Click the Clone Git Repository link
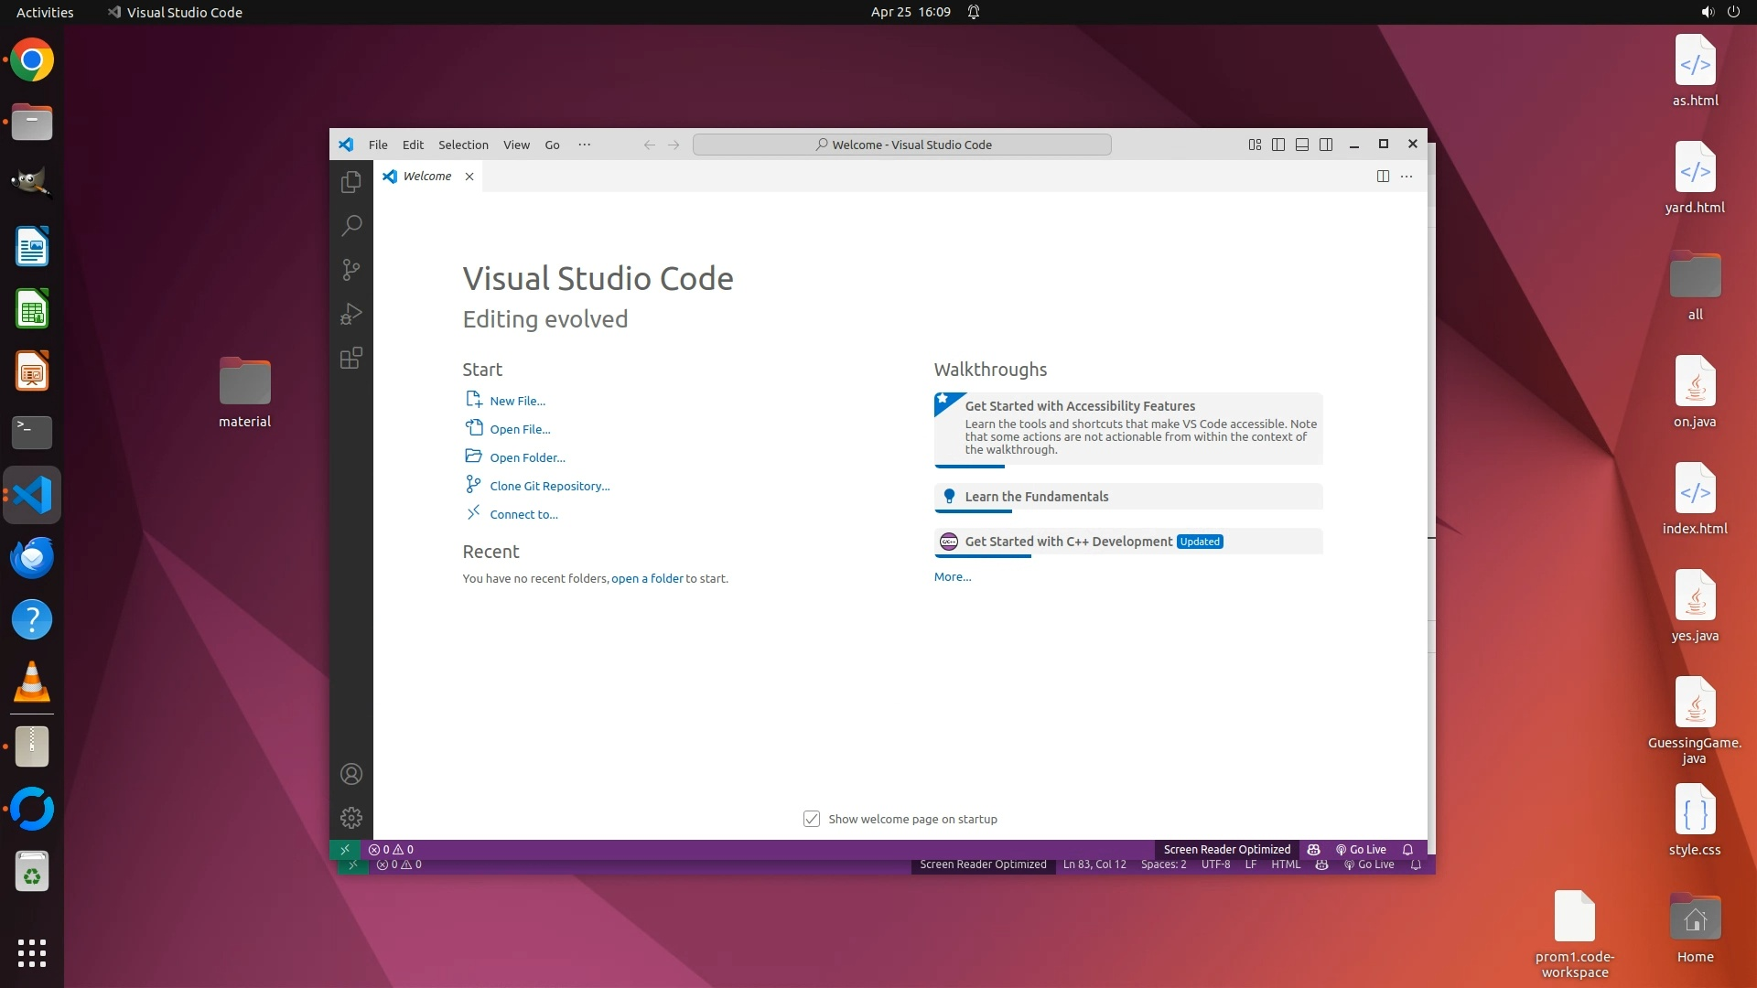The height and width of the screenshot is (988, 1757). tap(549, 486)
